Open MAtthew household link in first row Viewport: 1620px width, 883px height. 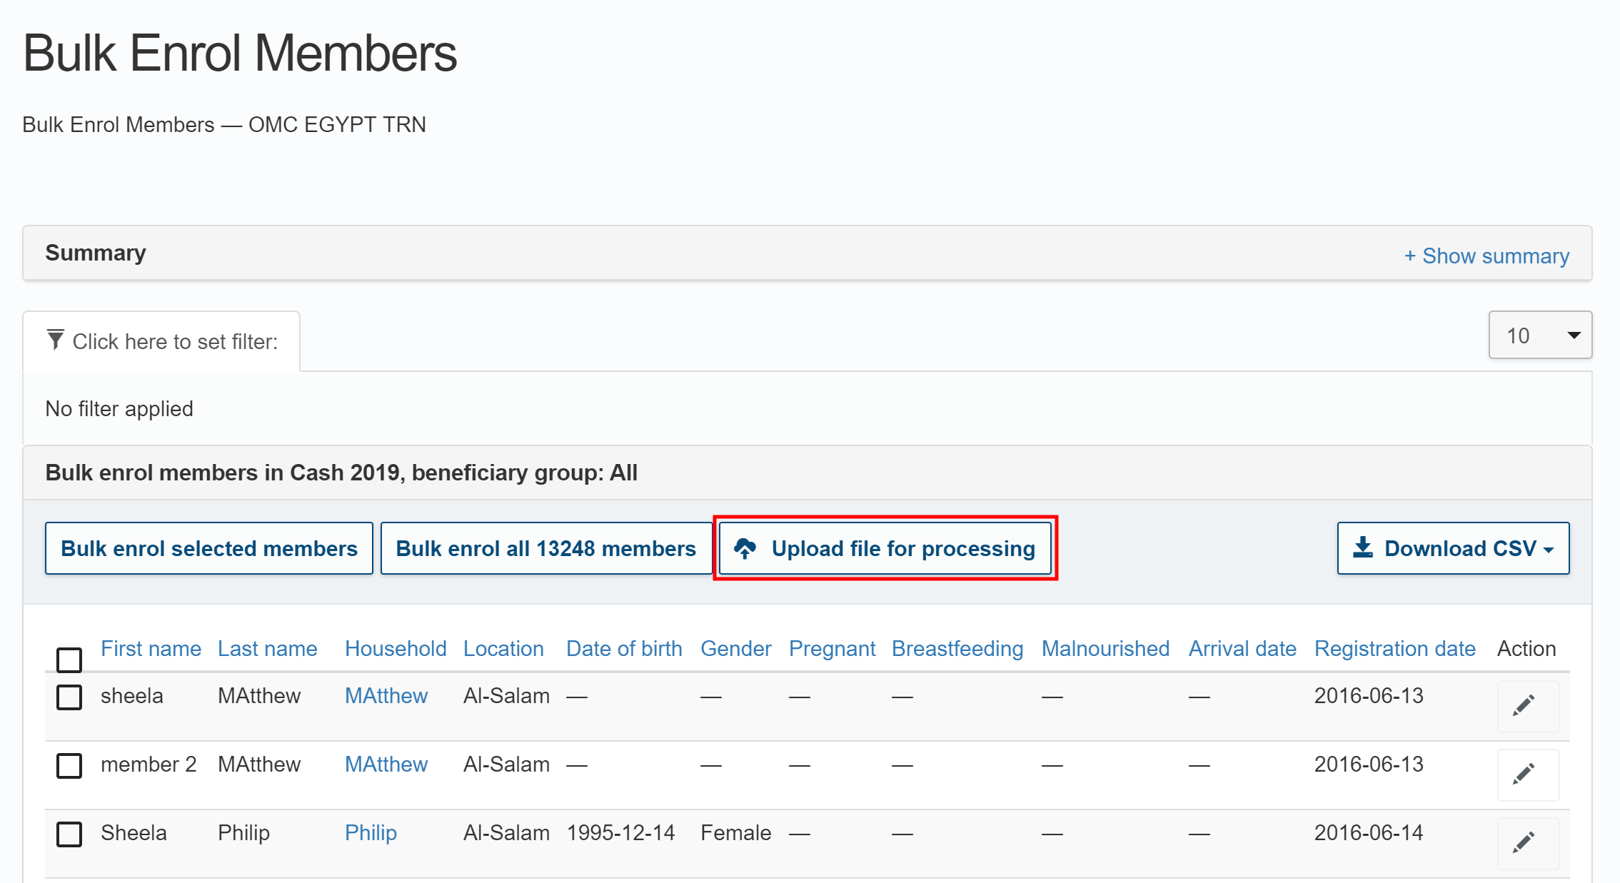click(x=386, y=695)
